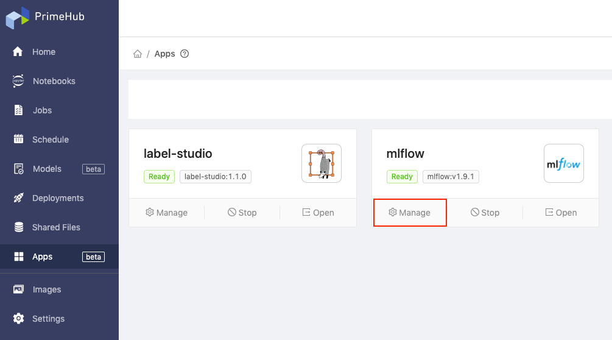Click label-studio's Ready status tag
612x340 pixels.
tap(160, 177)
